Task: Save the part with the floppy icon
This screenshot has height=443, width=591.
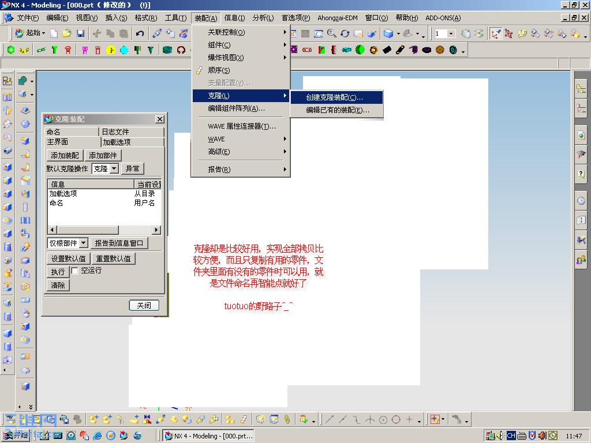Action: point(80,33)
